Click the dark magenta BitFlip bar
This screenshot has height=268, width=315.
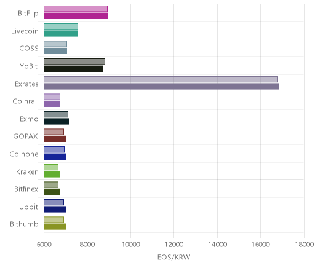(76, 16)
